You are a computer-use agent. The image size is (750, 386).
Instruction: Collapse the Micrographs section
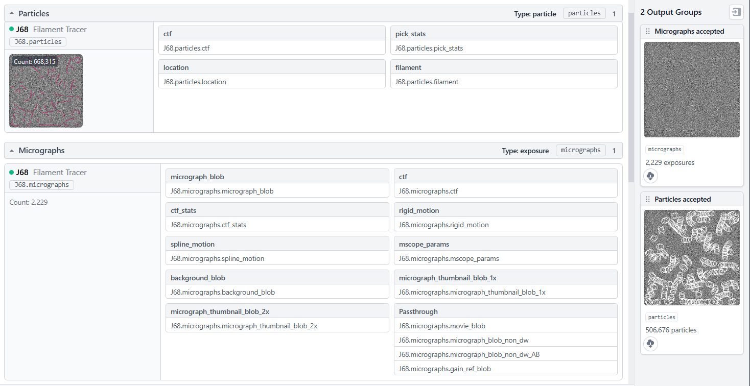[12, 151]
